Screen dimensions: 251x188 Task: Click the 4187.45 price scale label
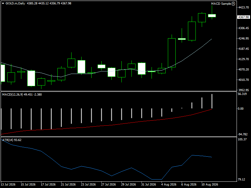click(243, 49)
